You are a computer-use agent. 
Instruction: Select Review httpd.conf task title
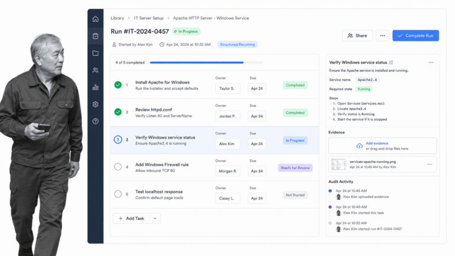153,110
